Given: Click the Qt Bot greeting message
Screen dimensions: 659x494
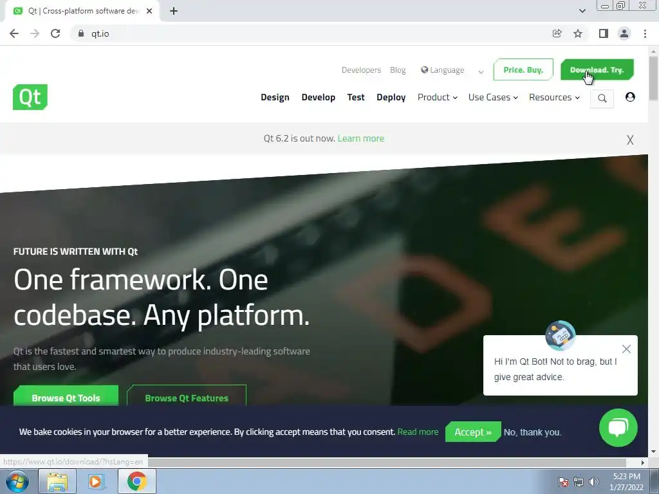Looking at the screenshot, I should (555, 369).
